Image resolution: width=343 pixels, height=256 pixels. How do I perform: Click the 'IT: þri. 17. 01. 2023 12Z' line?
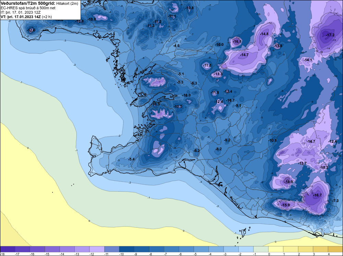21,12
